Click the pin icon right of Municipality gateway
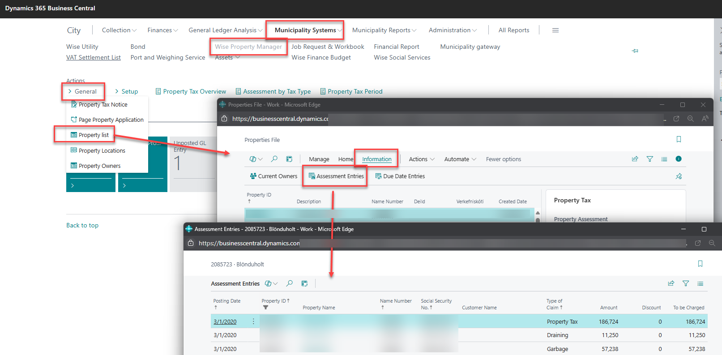 [635, 51]
